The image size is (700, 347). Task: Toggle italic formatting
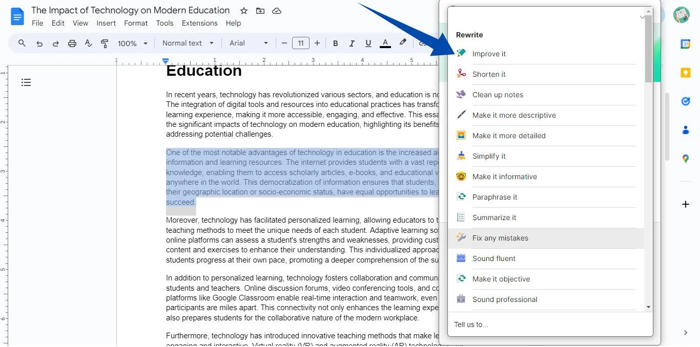click(352, 43)
